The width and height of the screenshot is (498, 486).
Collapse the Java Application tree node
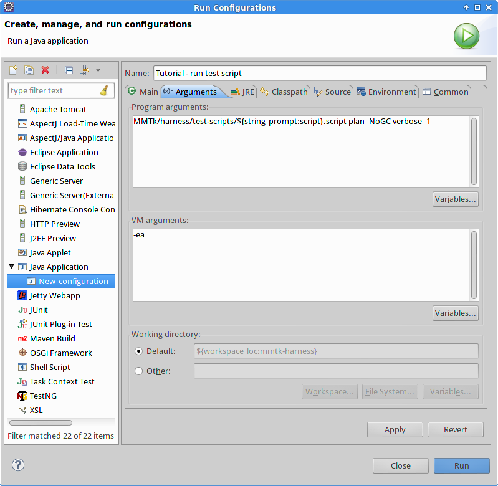(x=12, y=267)
